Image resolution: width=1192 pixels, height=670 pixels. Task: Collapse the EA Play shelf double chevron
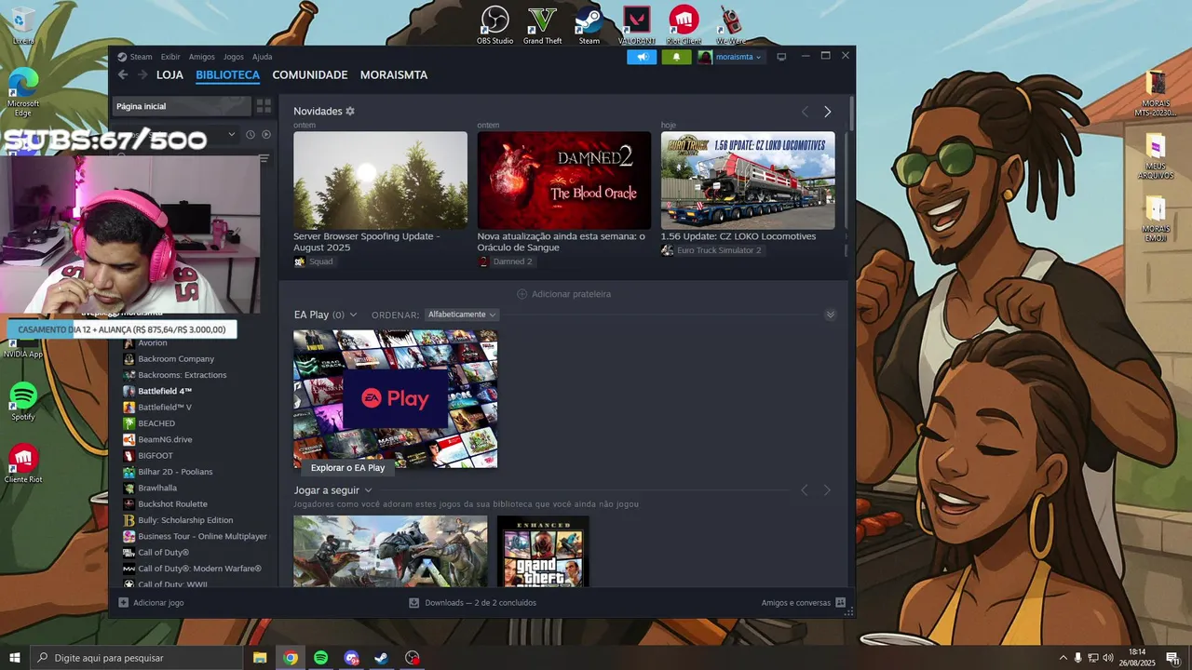click(x=831, y=315)
